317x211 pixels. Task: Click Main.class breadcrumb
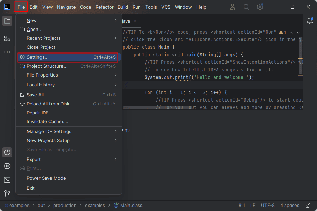[128, 206]
